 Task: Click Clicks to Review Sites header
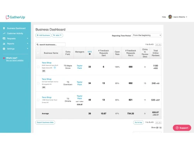145,53
